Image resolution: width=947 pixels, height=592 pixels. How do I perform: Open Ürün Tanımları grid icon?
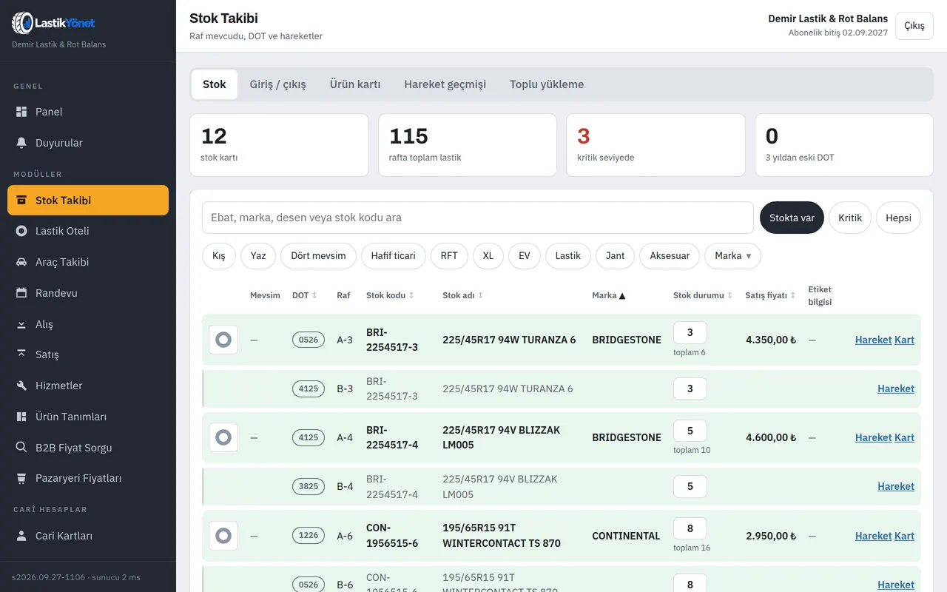point(21,417)
